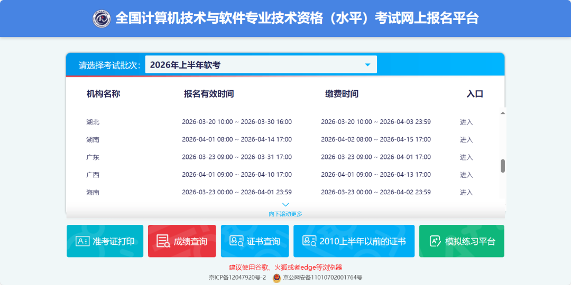Click the certificate icon on 证书查询
This screenshot has height=285, width=571.
(x=236, y=241)
